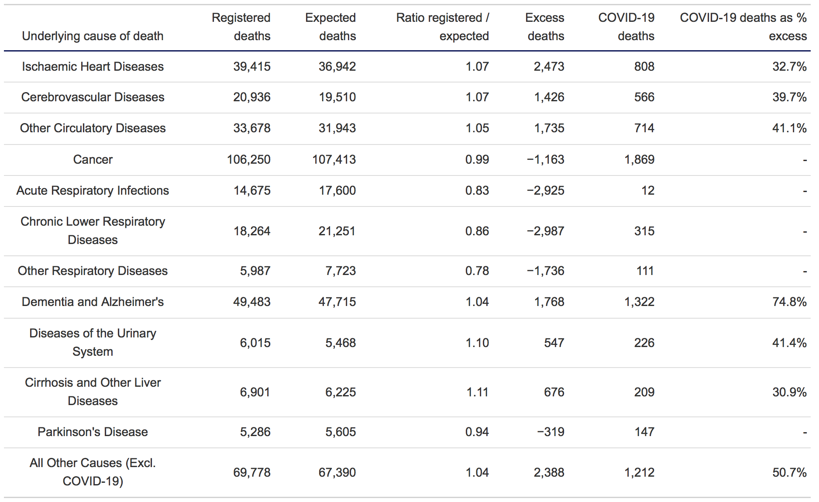Click the 106,250 registered deaths cell
Viewport: 819px width, 502px height.
tap(248, 159)
